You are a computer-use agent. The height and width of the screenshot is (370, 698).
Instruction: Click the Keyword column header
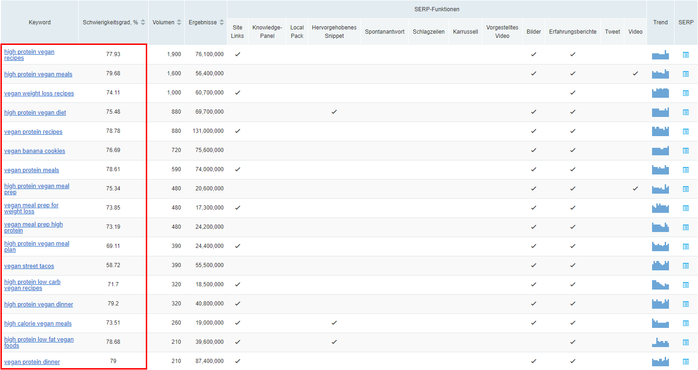point(39,22)
